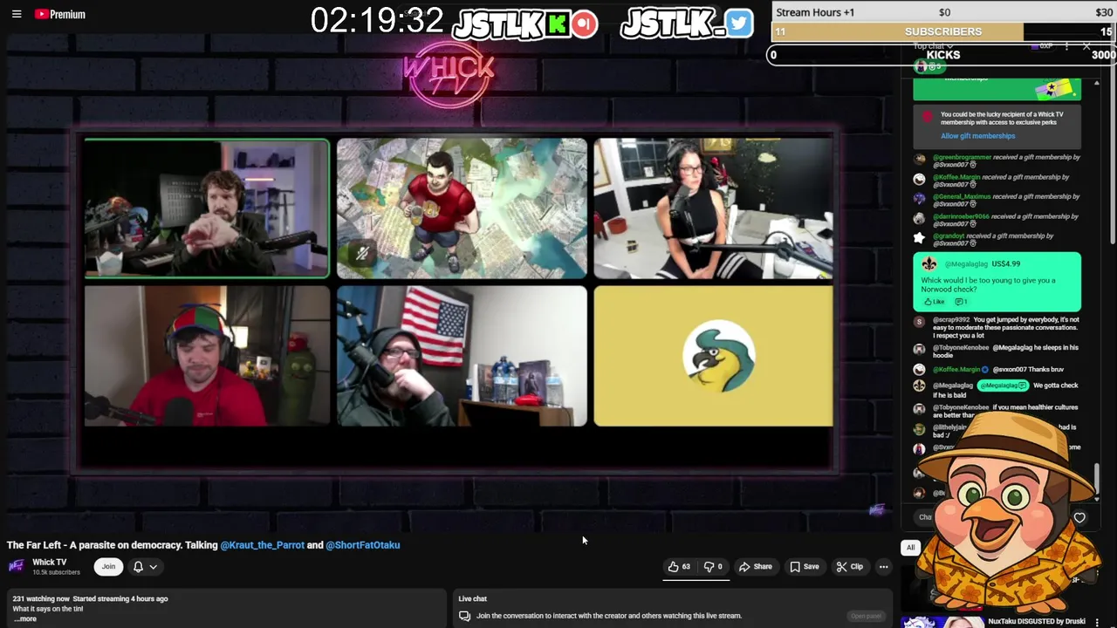Viewport: 1117px width, 628px height.
Task: Save the video to a playlist
Action: pos(805,567)
